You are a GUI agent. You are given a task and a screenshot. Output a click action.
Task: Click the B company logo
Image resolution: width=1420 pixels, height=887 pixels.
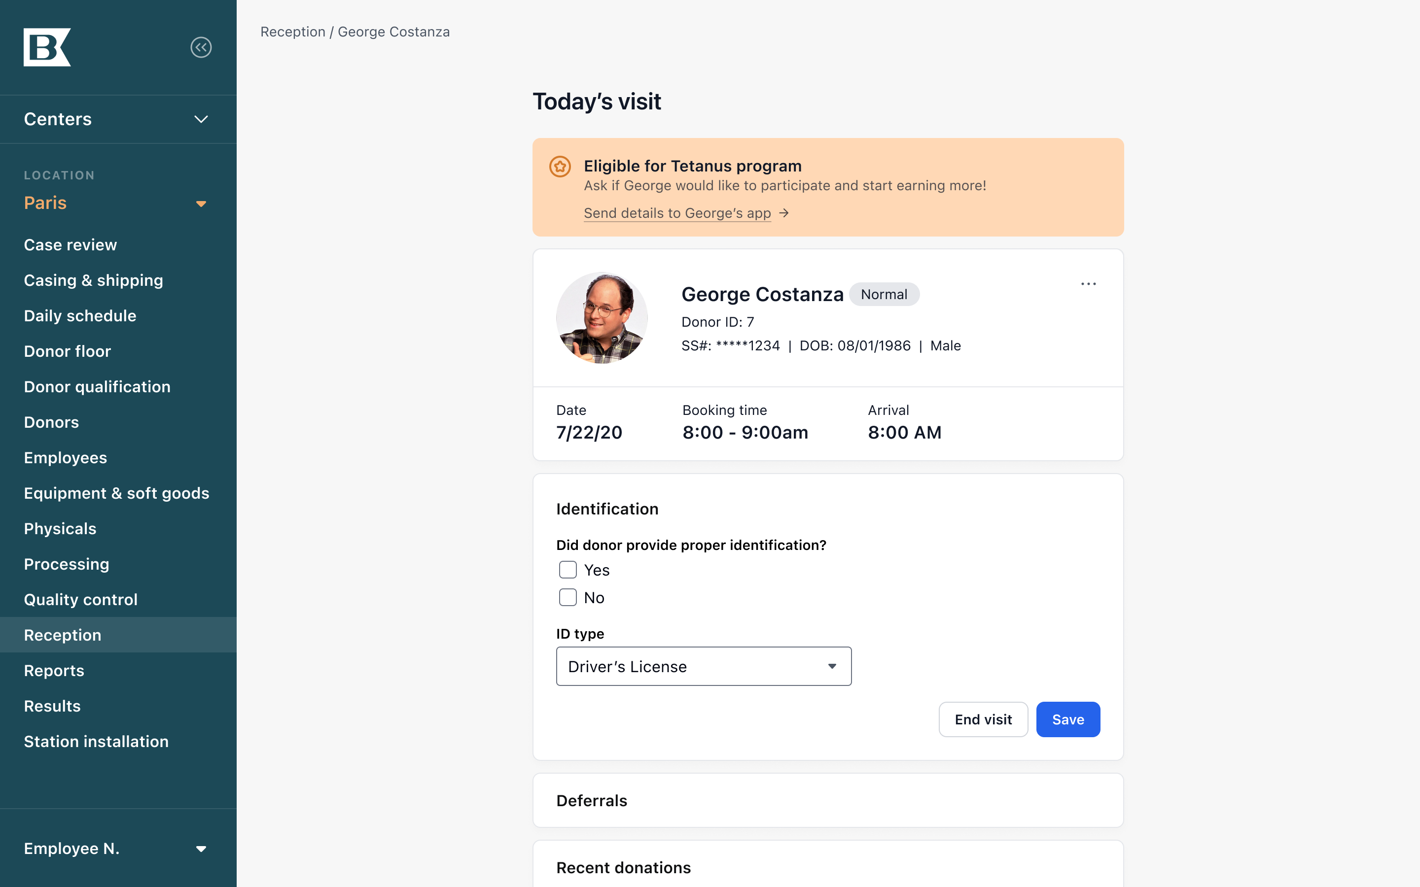(47, 47)
